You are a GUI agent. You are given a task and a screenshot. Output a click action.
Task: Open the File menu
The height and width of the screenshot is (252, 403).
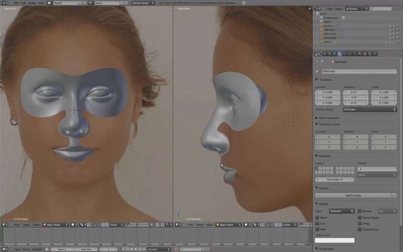pos(16,3)
